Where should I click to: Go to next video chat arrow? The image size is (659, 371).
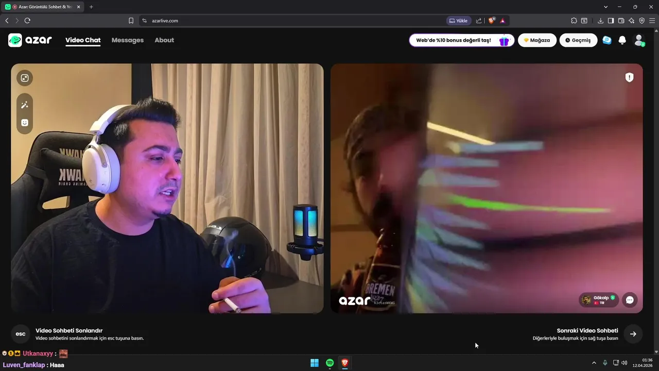(x=633, y=334)
